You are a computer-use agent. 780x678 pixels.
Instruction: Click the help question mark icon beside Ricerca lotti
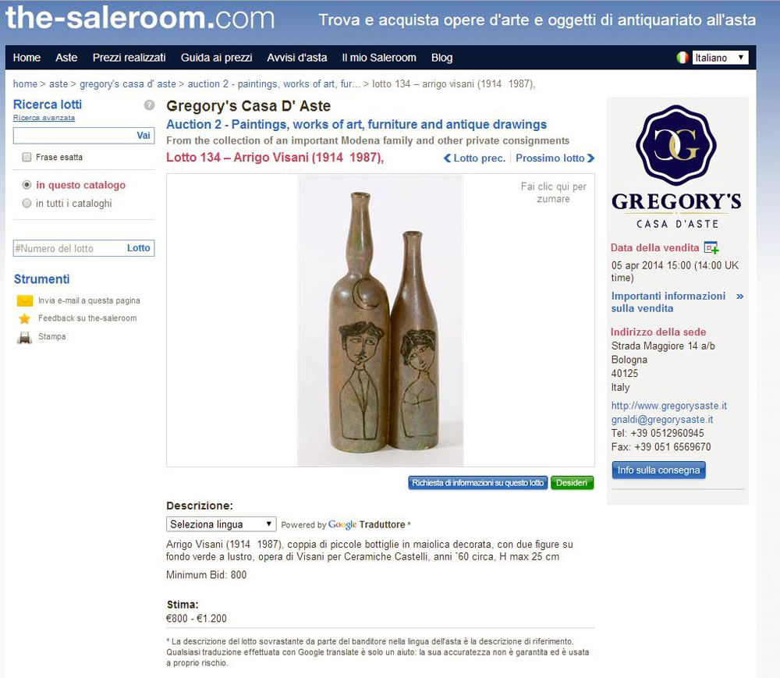(149, 105)
